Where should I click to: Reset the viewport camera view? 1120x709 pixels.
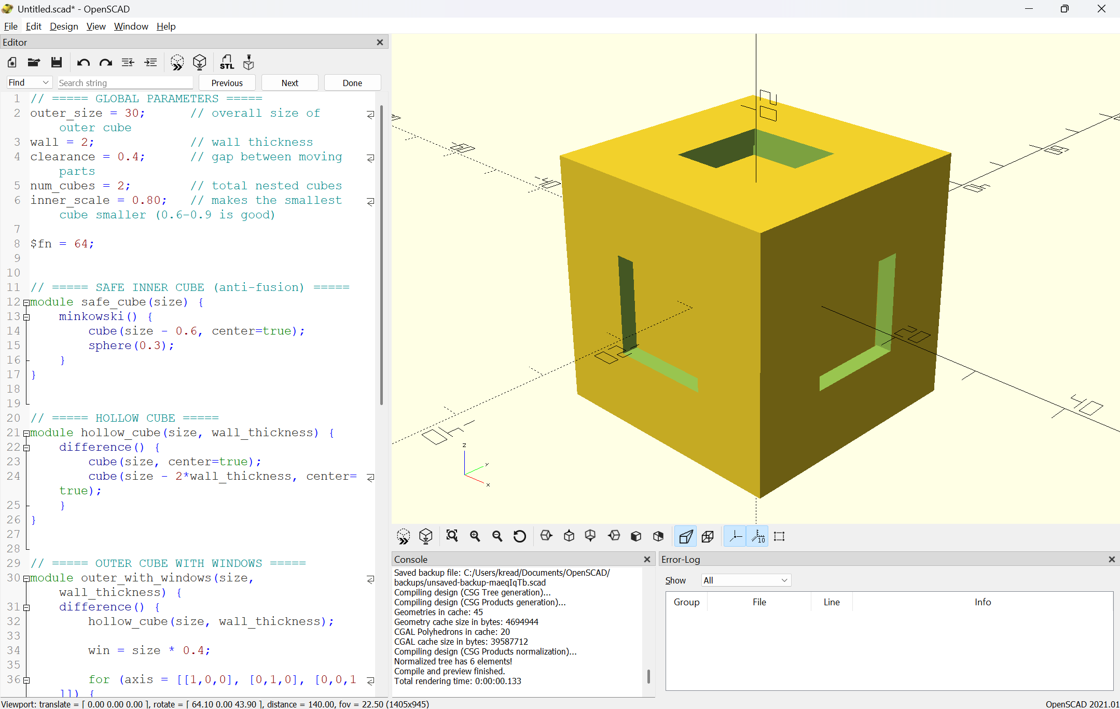pyautogui.click(x=519, y=536)
